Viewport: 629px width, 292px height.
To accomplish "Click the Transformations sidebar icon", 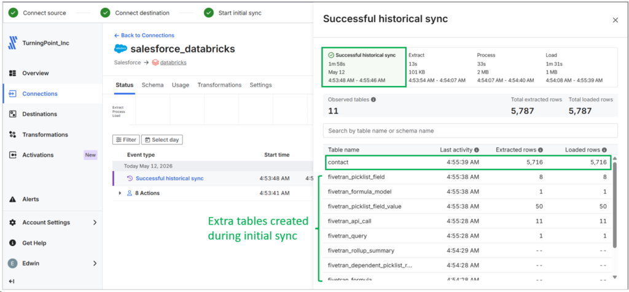I will (12, 134).
